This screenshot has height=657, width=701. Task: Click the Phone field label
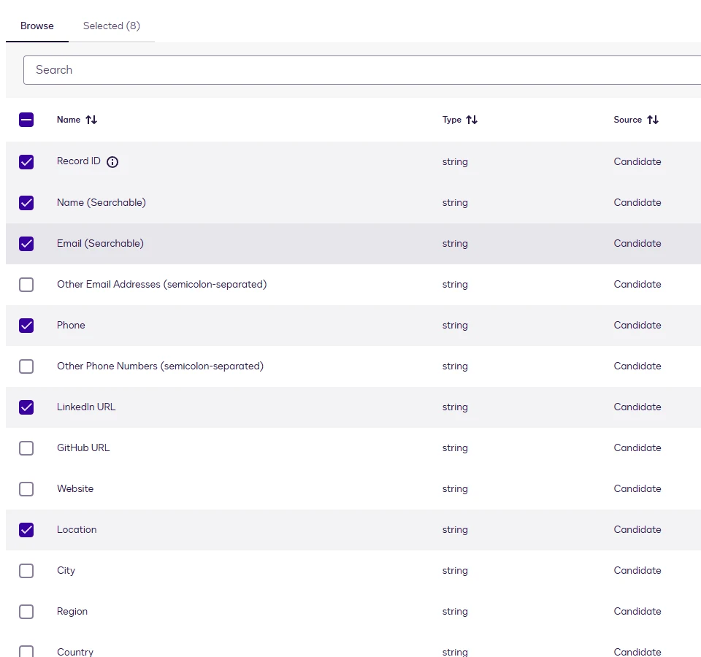coord(71,326)
